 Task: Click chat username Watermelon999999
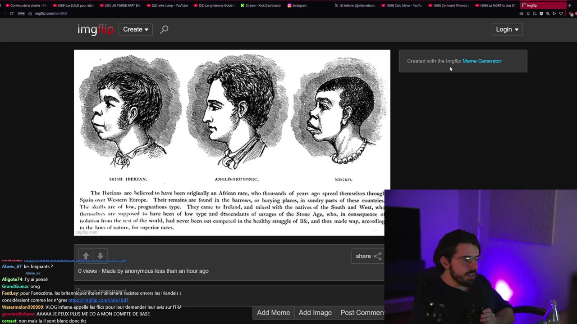pos(23,307)
